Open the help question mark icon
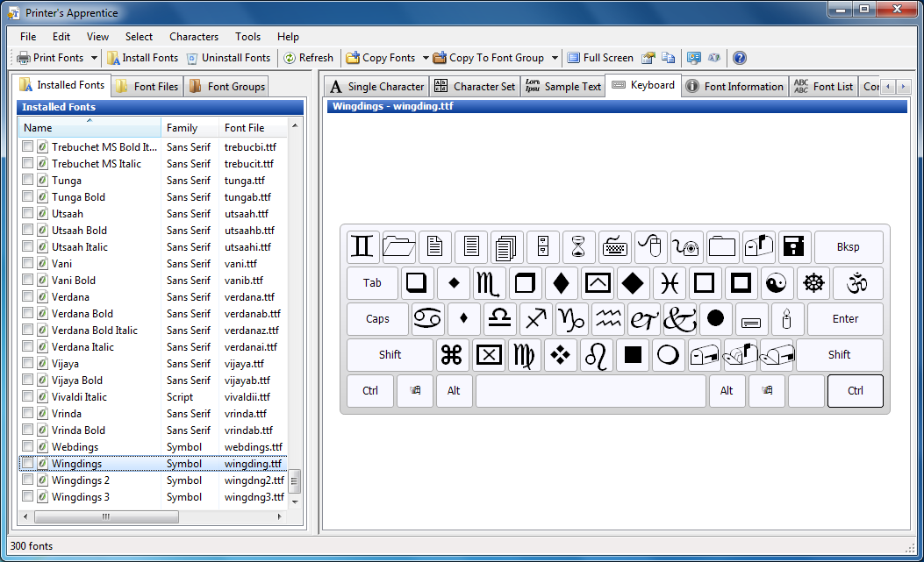This screenshot has width=924, height=562. [x=739, y=58]
